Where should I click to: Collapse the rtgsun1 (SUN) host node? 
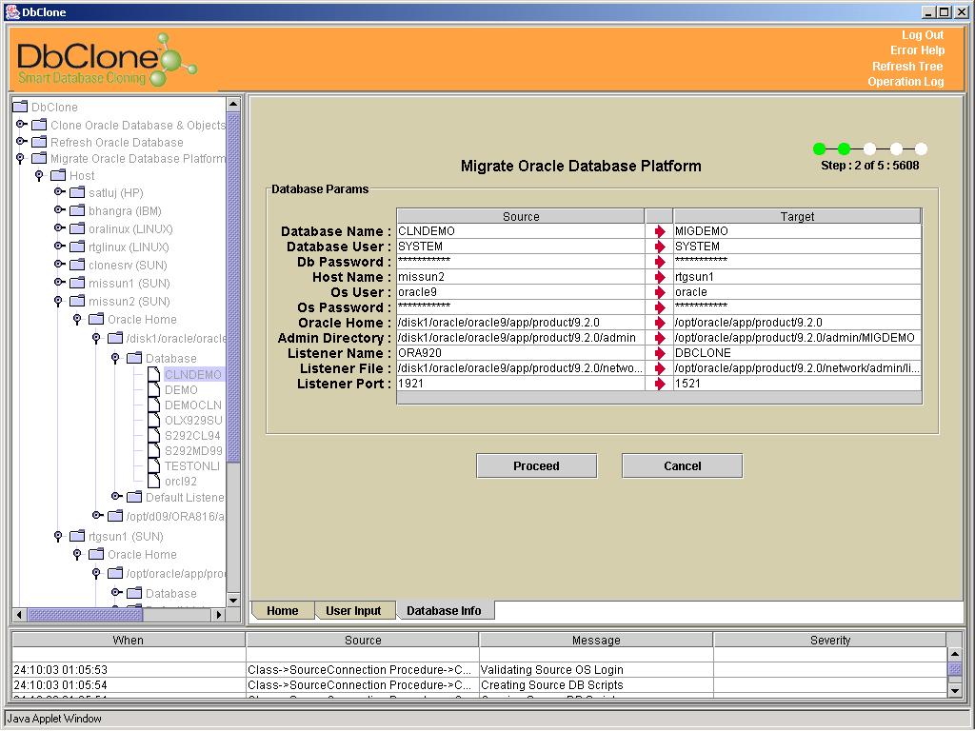[58, 536]
